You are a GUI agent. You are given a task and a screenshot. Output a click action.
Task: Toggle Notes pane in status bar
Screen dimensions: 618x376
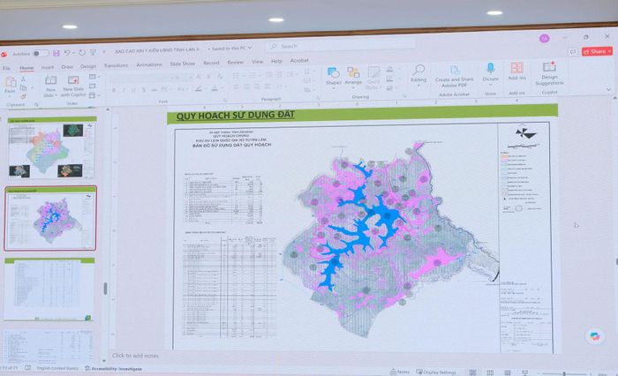click(x=400, y=372)
